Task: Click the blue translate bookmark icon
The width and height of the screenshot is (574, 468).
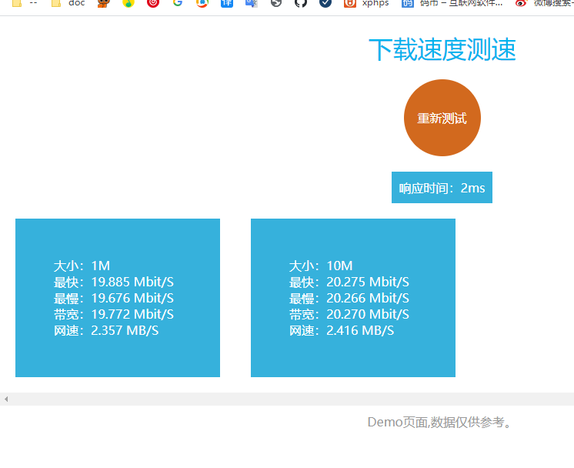Action: (227, 3)
